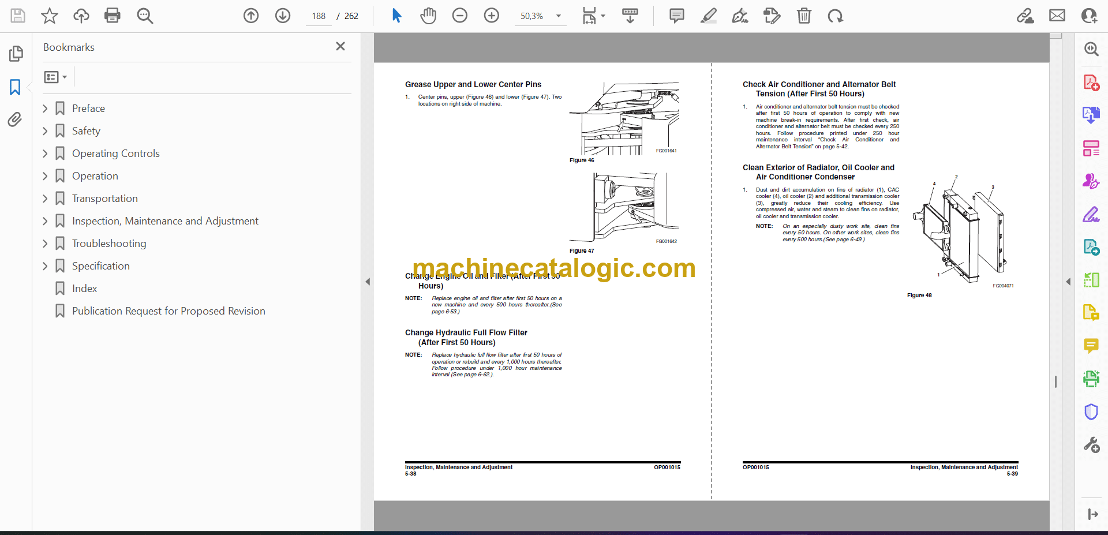1108x535 pixels.
Task: Open bookmarks options menu
Action: tap(55, 77)
